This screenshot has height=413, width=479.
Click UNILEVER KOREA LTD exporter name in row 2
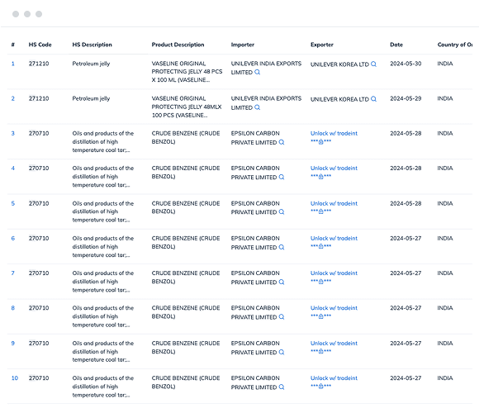click(339, 99)
